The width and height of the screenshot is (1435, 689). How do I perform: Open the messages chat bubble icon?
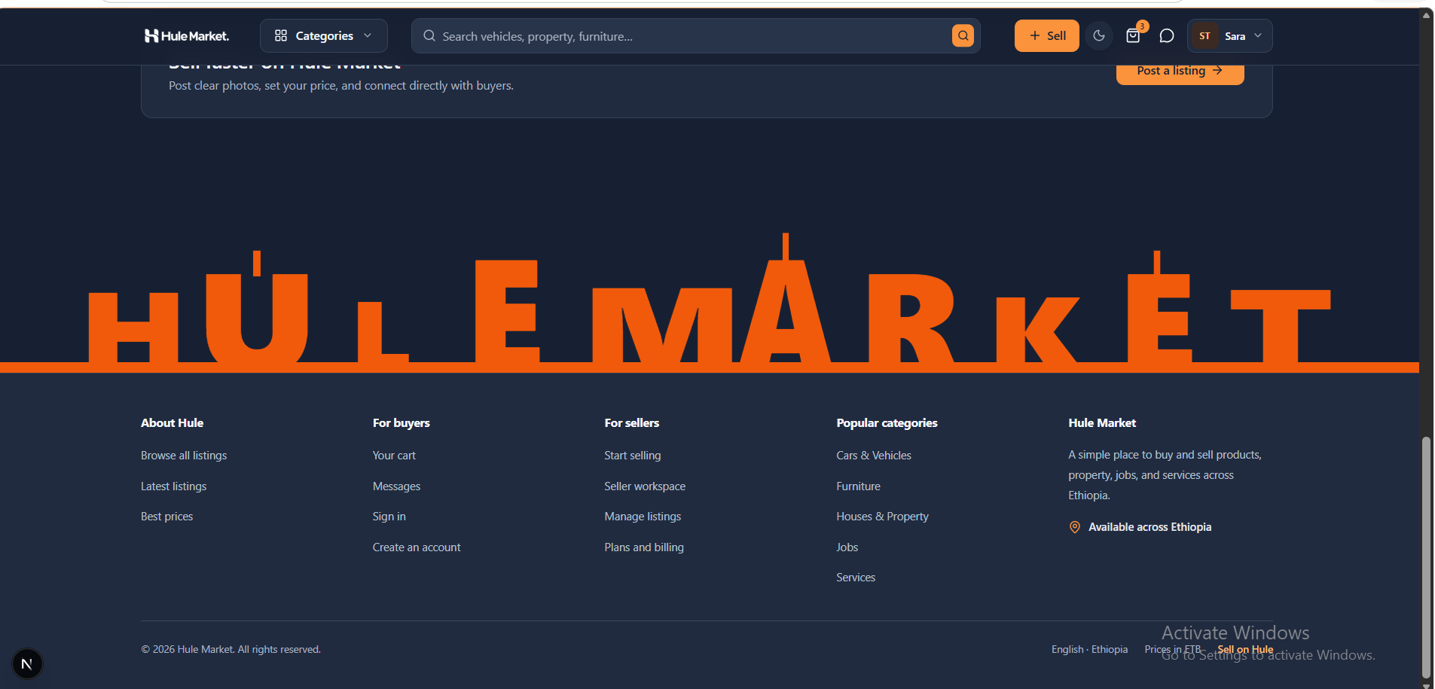click(x=1167, y=35)
